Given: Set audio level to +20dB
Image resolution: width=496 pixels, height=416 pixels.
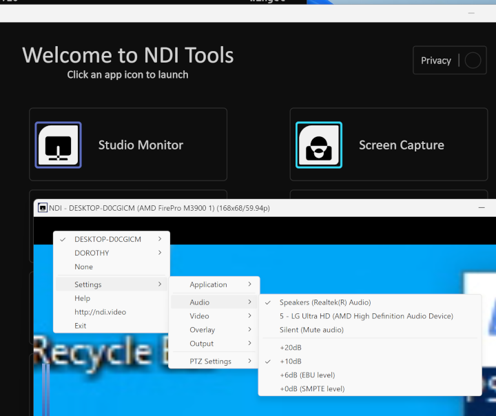Looking at the screenshot, I should click(x=370, y=347).
